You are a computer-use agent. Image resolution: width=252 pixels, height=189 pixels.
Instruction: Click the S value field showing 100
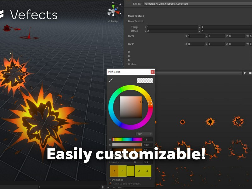pyautogui.click(x=148, y=145)
